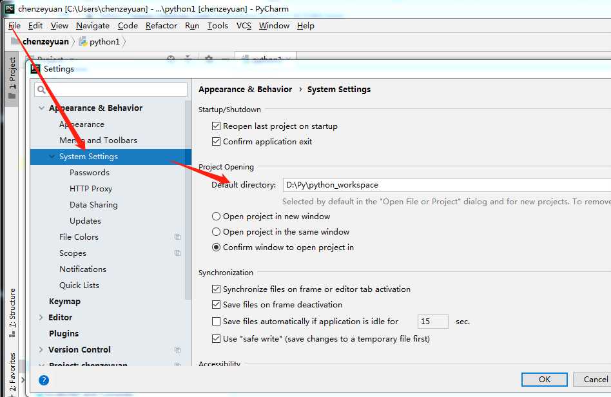The image size is (611, 397).
Task: Click the settings search field
Action: click(x=111, y=90)
